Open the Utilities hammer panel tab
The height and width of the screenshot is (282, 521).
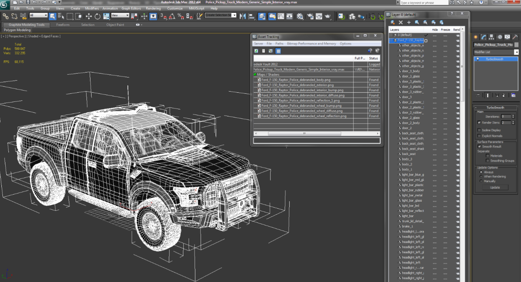pyautogui.click(x=515, y=37)
